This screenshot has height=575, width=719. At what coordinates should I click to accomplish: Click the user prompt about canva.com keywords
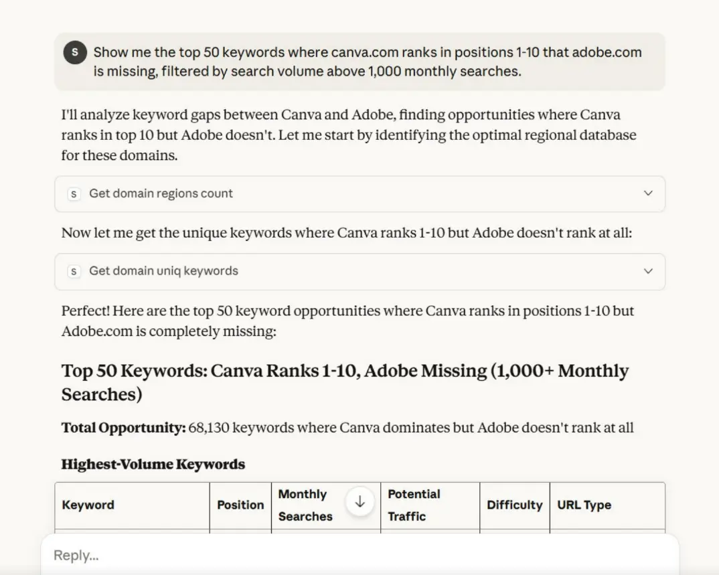(x=367, y=62)
